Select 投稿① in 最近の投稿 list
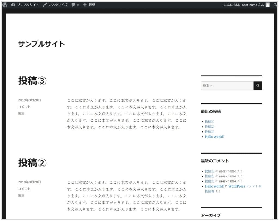This screenshot has height=221, width=279. (210, 132)
